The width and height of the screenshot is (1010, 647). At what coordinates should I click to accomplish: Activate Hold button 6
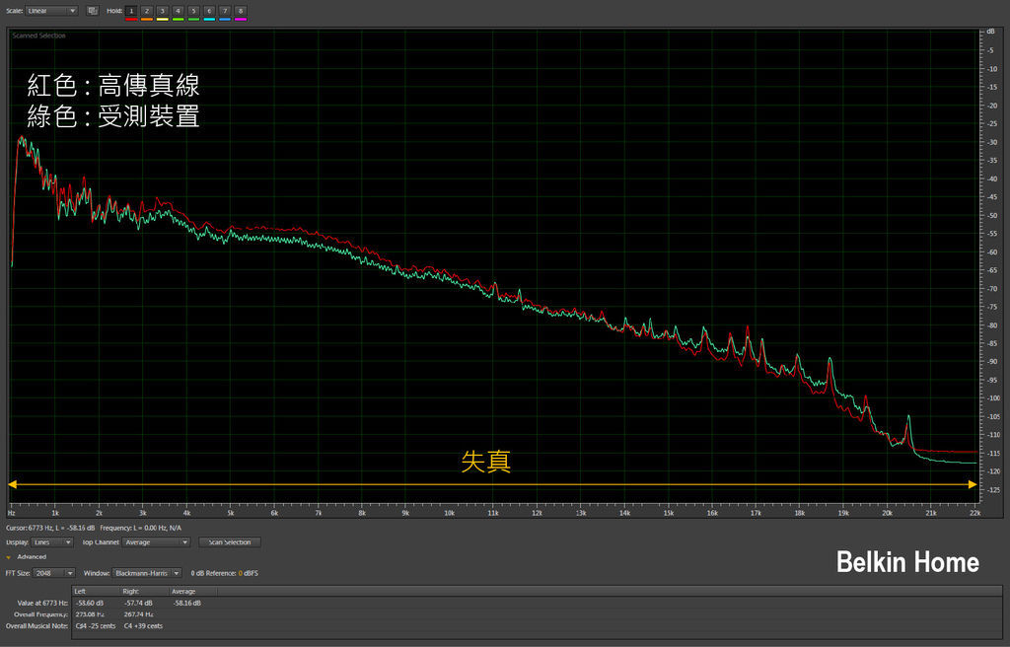[209, 10]
